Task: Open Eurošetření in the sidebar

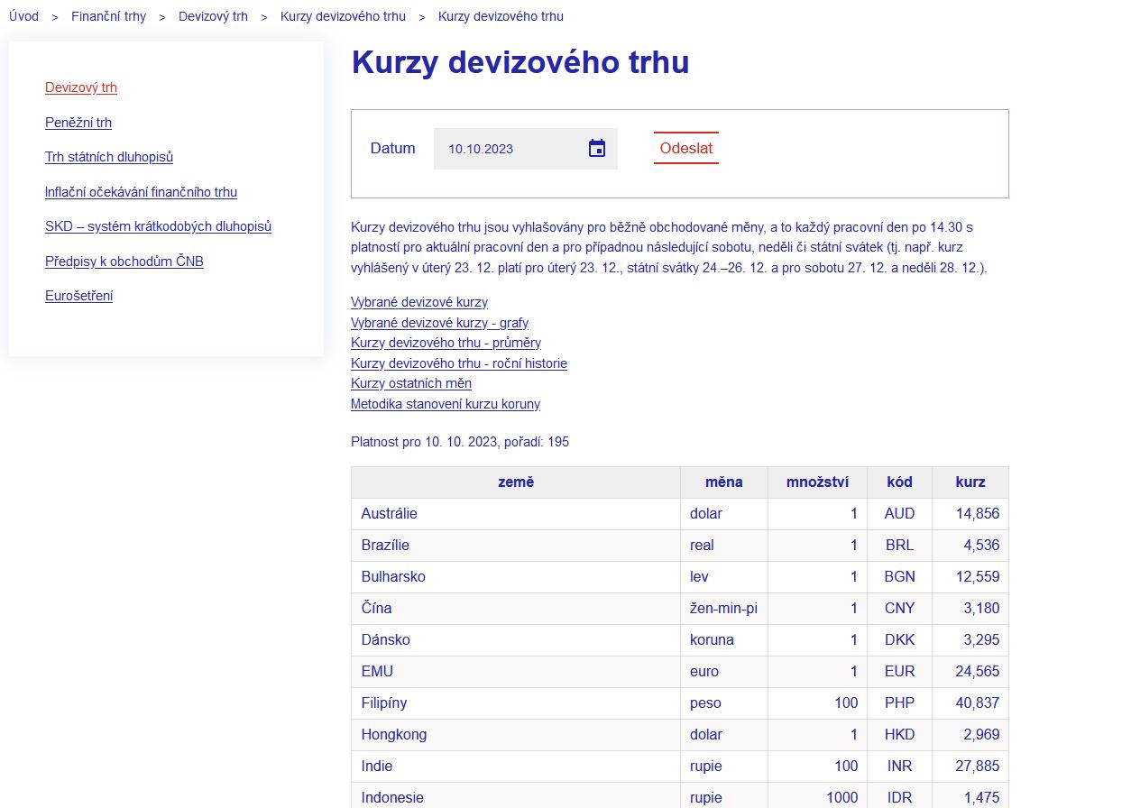Action: coord(79,296)
